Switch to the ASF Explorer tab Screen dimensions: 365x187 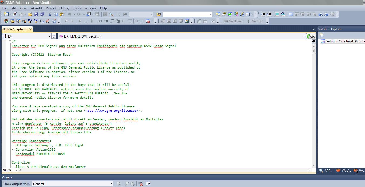pyautogui.click(x=326, y=171)
